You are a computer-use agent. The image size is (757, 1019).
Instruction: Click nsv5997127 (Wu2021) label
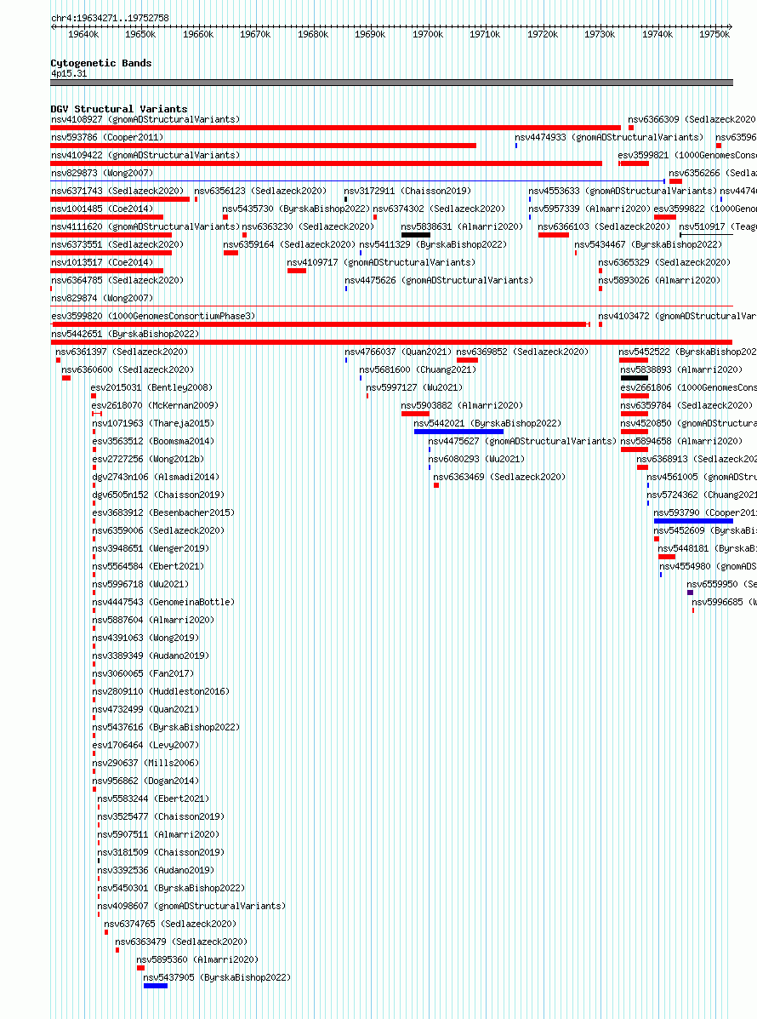pos(414,388)
